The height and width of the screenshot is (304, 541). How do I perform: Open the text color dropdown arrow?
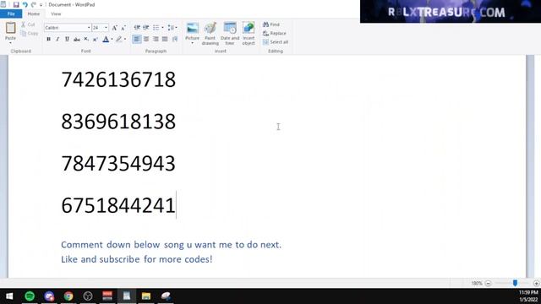click(112, 40)
